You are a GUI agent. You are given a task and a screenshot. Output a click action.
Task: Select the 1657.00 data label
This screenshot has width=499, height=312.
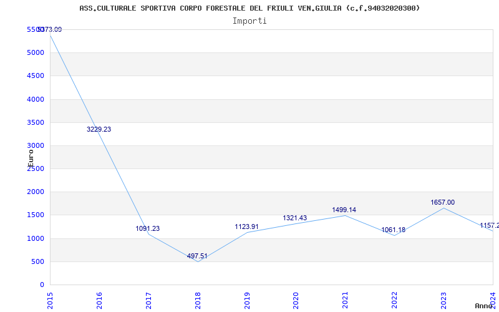tap(443, 202)
